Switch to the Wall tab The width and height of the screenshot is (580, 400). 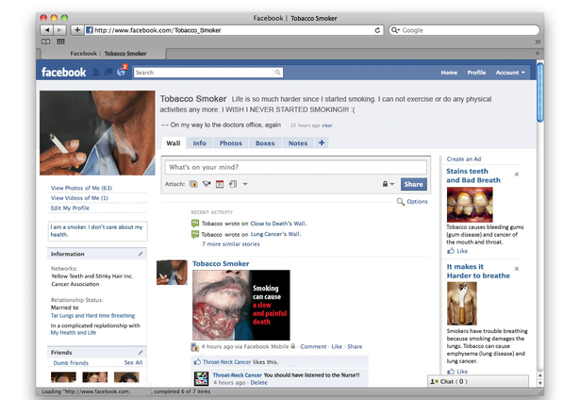pos(174,143)
